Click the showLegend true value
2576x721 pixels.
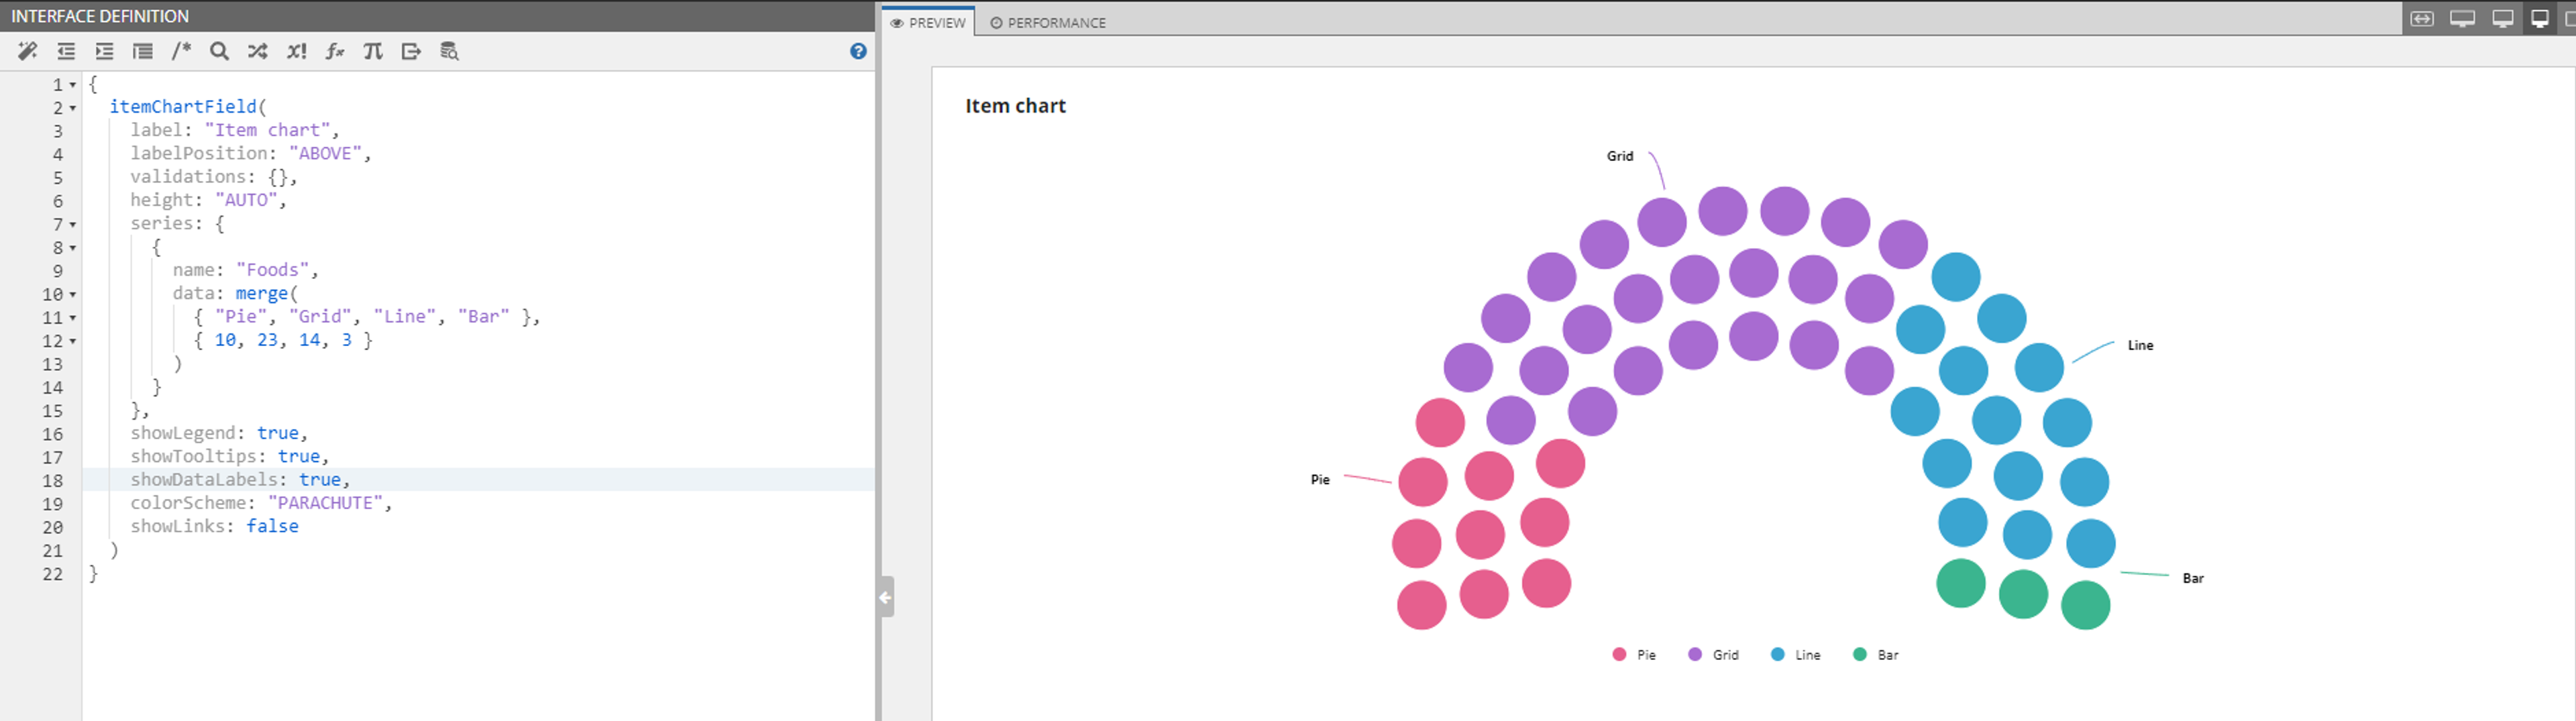point(278,433)
